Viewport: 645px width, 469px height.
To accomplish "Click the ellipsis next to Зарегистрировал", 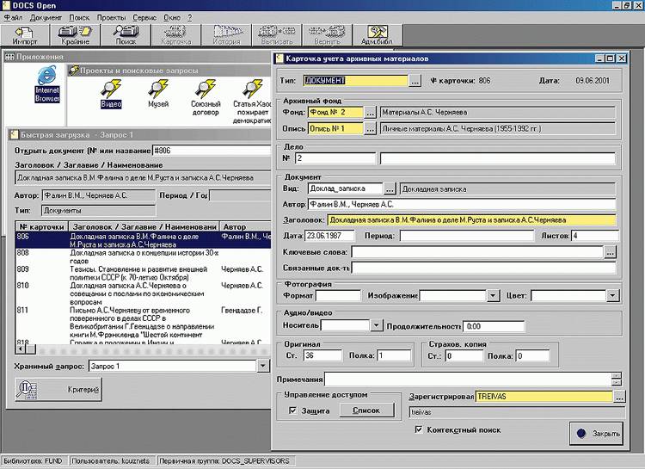I will tap(619, 397).
